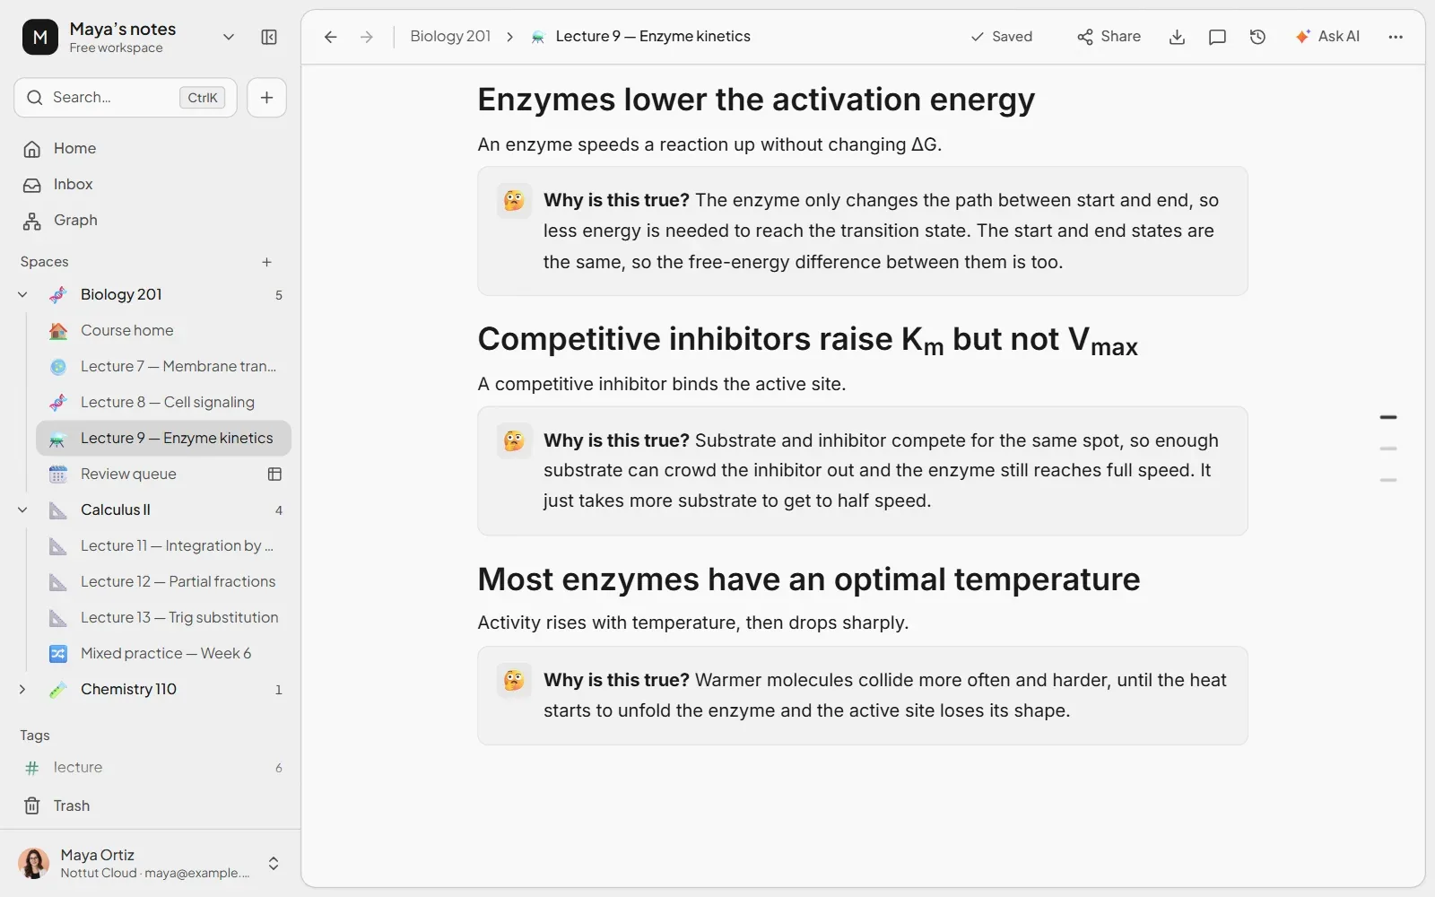Image resolution: width=1435 pixels, height=897 pixels.
Task: Jump to the first outline marker
Action: tap(1388, 417)
